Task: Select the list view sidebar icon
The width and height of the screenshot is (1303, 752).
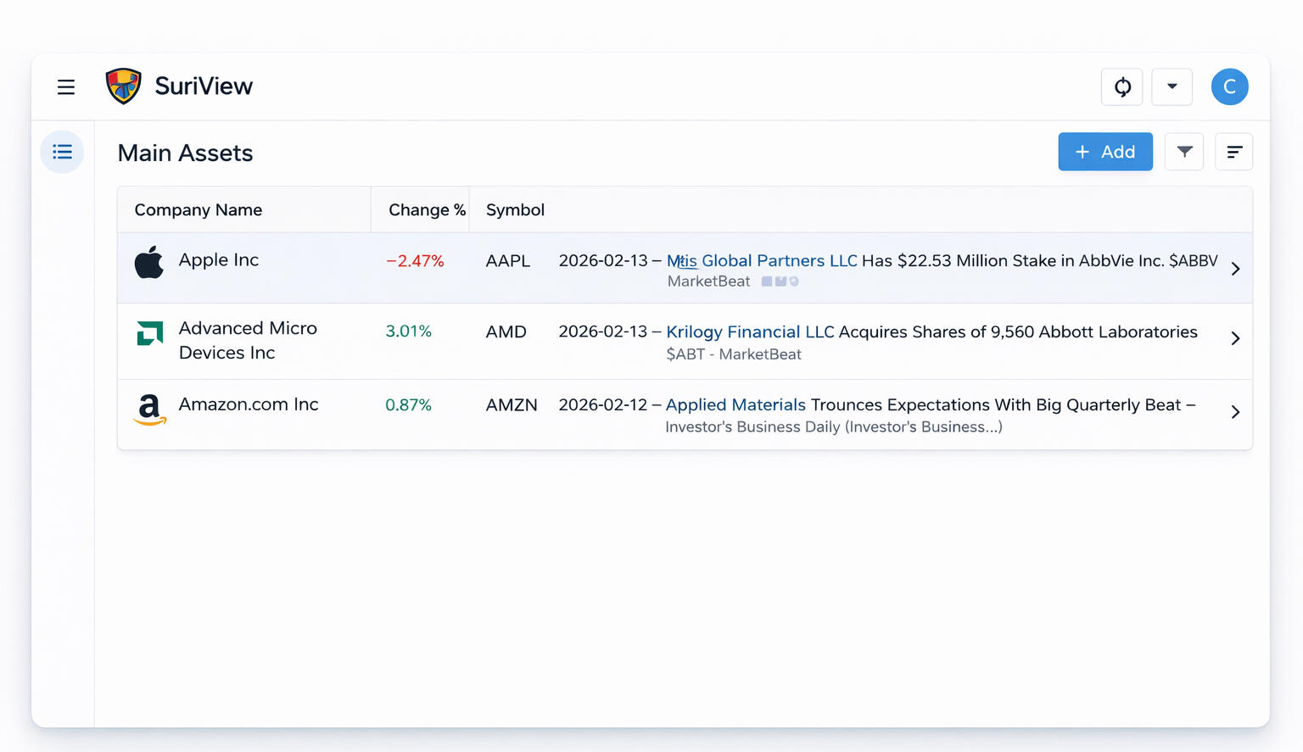Action: (62, 153)
